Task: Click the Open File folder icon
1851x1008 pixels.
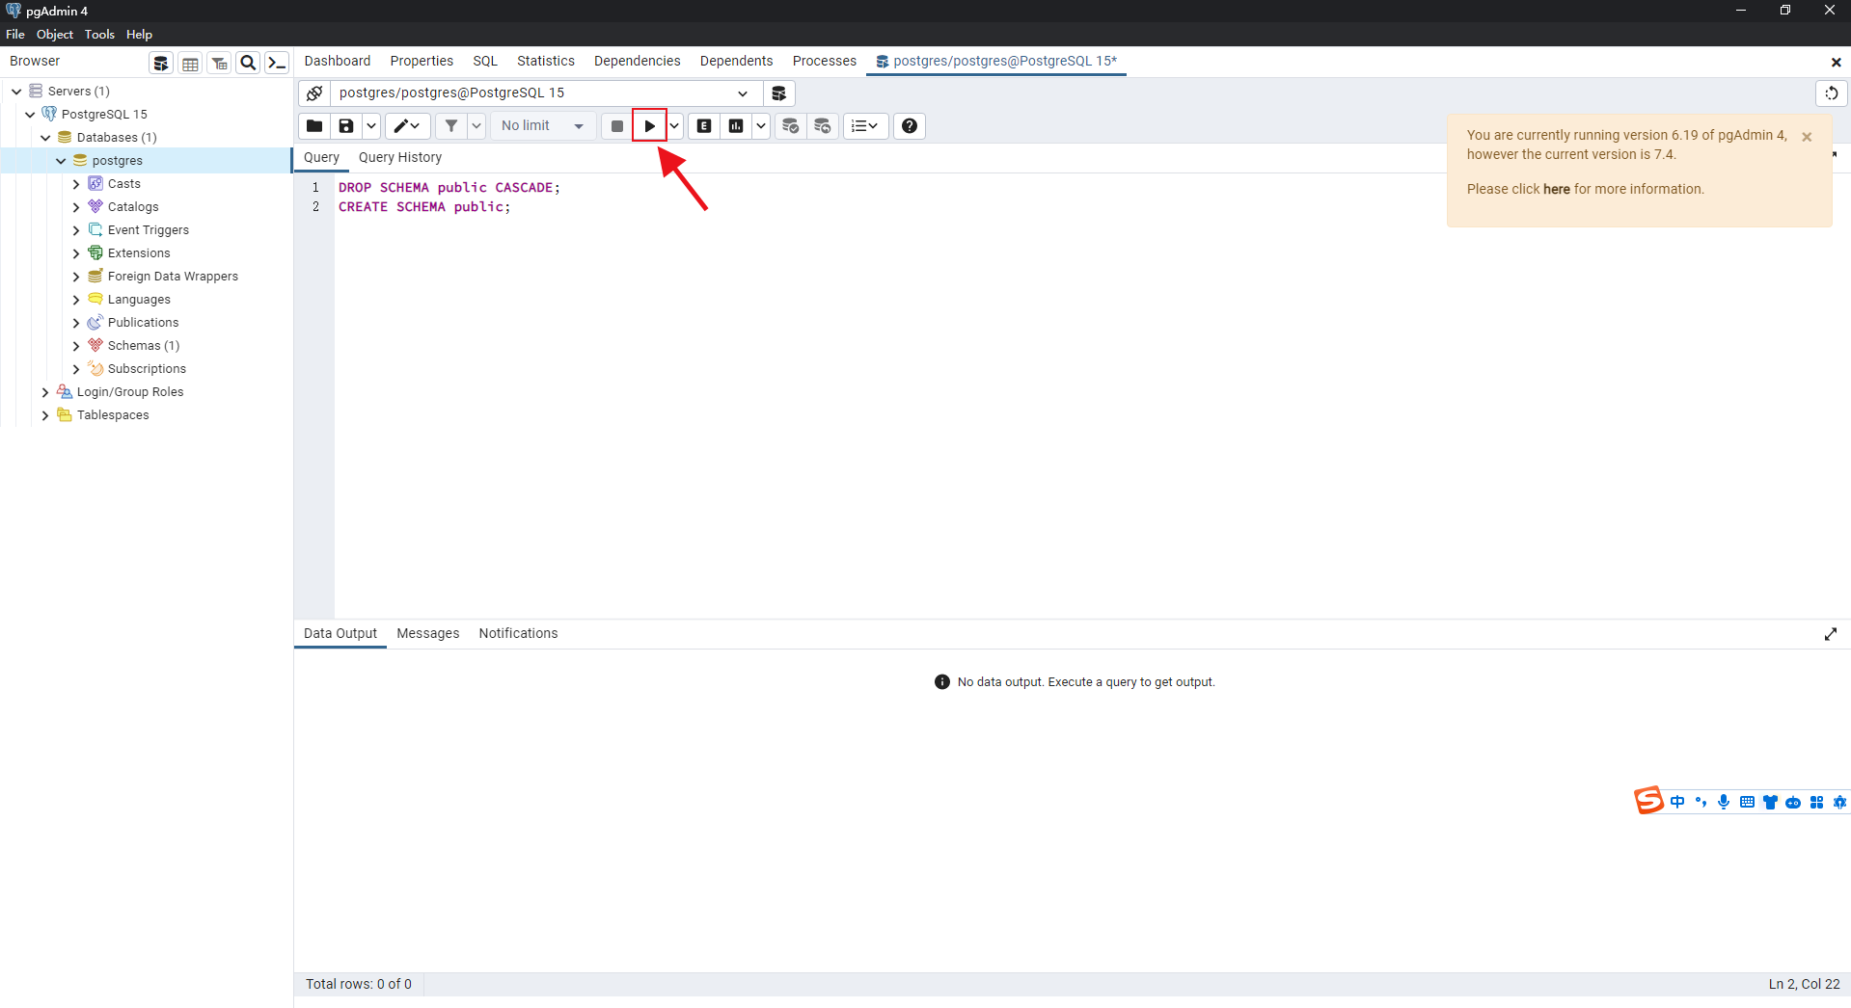Action: click(314, 126)
